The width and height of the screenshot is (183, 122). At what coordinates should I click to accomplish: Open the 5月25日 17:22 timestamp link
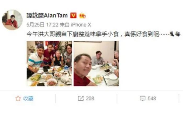point(42,25)
